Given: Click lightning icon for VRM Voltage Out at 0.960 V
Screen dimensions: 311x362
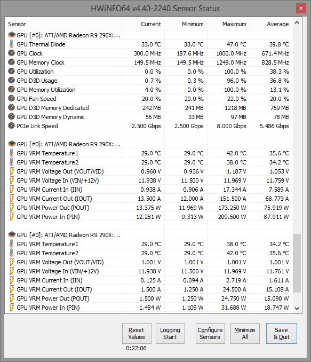Looking at the screenshot, I should pyautogui.click(x=11, y=171).
